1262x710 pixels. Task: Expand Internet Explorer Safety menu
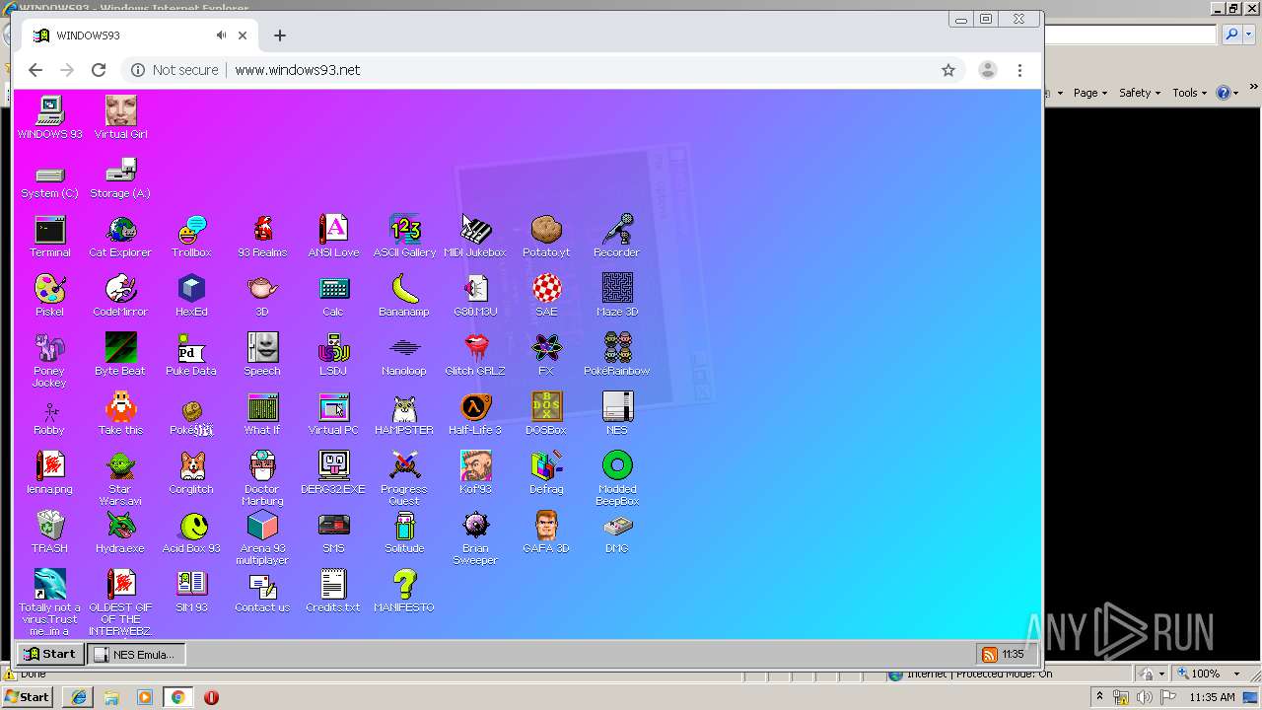pyautogui.click(x=1140, y=93)
